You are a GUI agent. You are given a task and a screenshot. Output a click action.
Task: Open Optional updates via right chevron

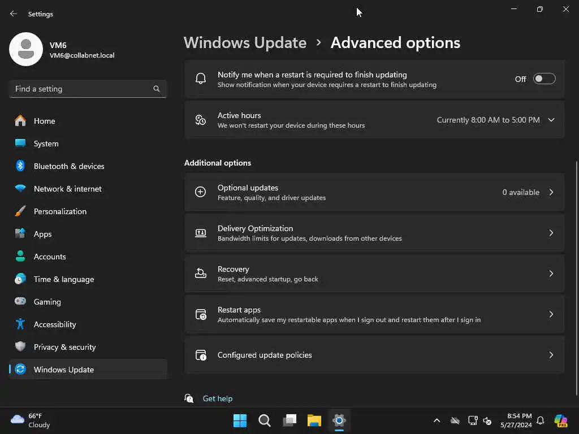(551, 192)
